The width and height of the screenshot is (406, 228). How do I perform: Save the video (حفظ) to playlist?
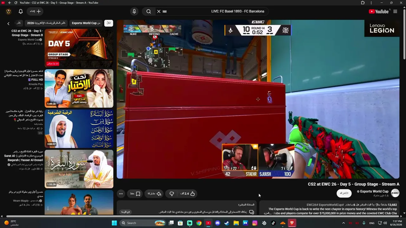click(x=135, y=194)
